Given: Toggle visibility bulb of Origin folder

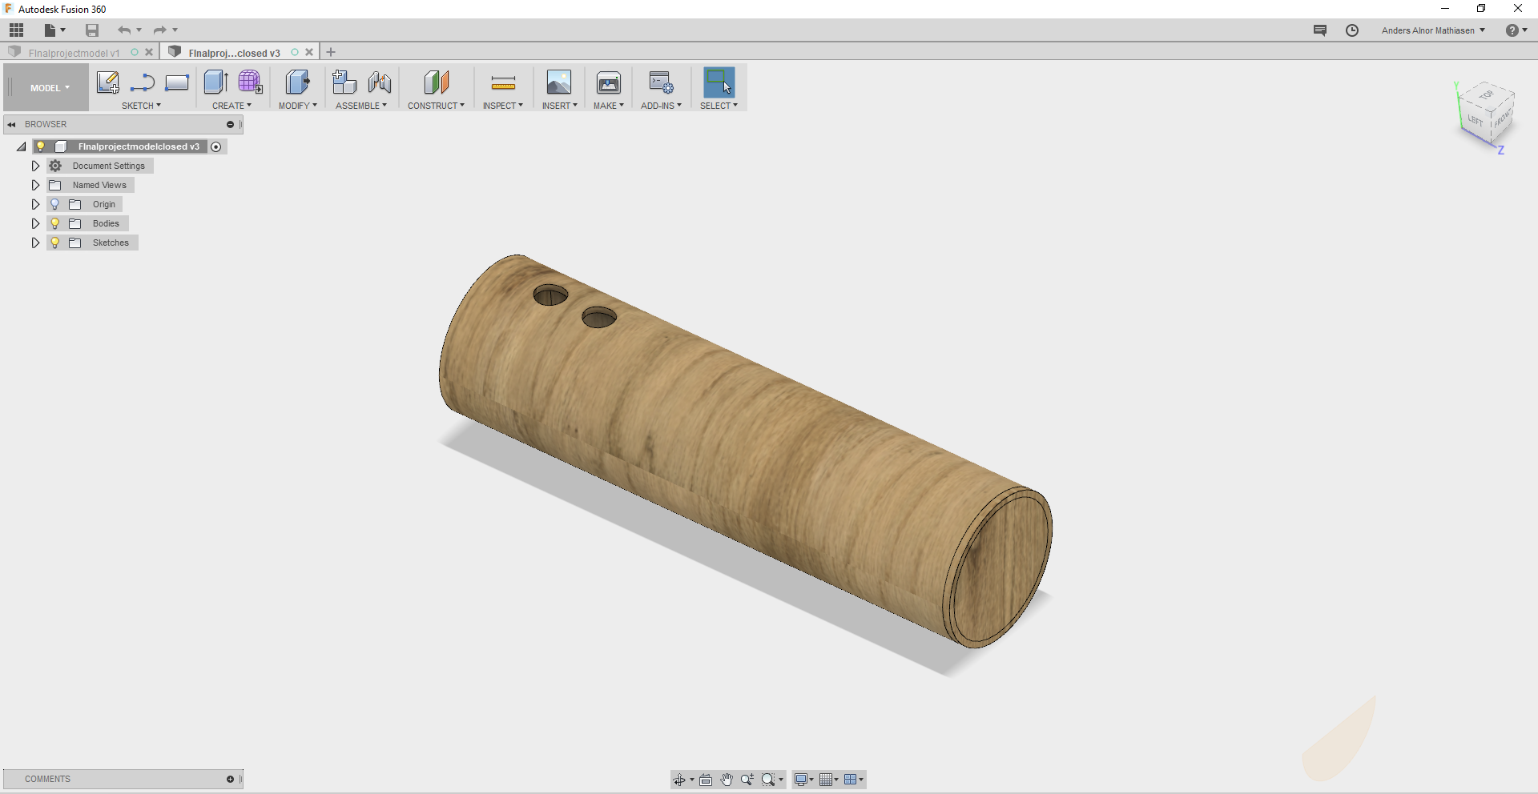Looking at the screenshot, I should coord(55,204).
